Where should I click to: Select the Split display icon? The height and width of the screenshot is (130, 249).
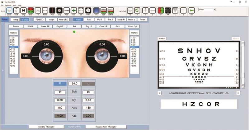click(104, 11)
